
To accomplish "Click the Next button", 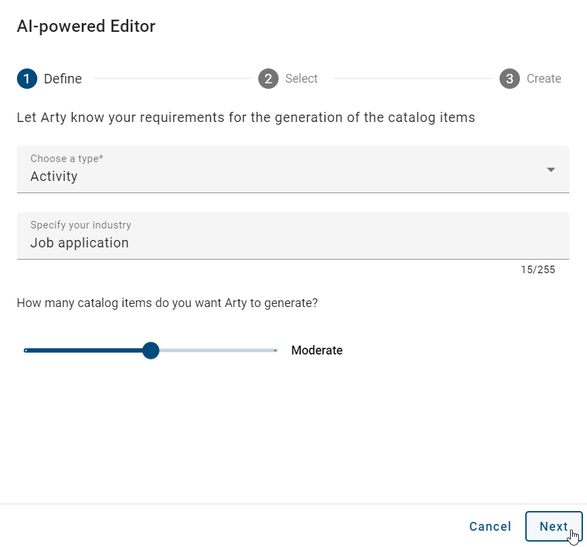I will [554, 527].
